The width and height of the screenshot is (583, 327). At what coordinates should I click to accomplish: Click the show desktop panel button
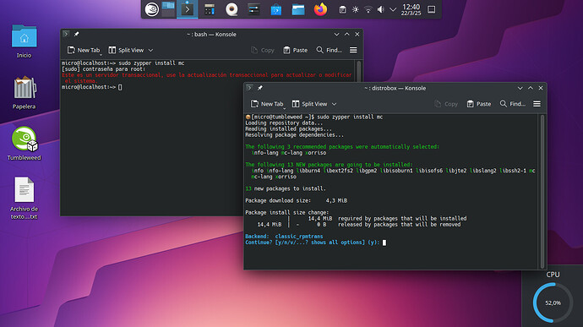(x=431, y=9)
